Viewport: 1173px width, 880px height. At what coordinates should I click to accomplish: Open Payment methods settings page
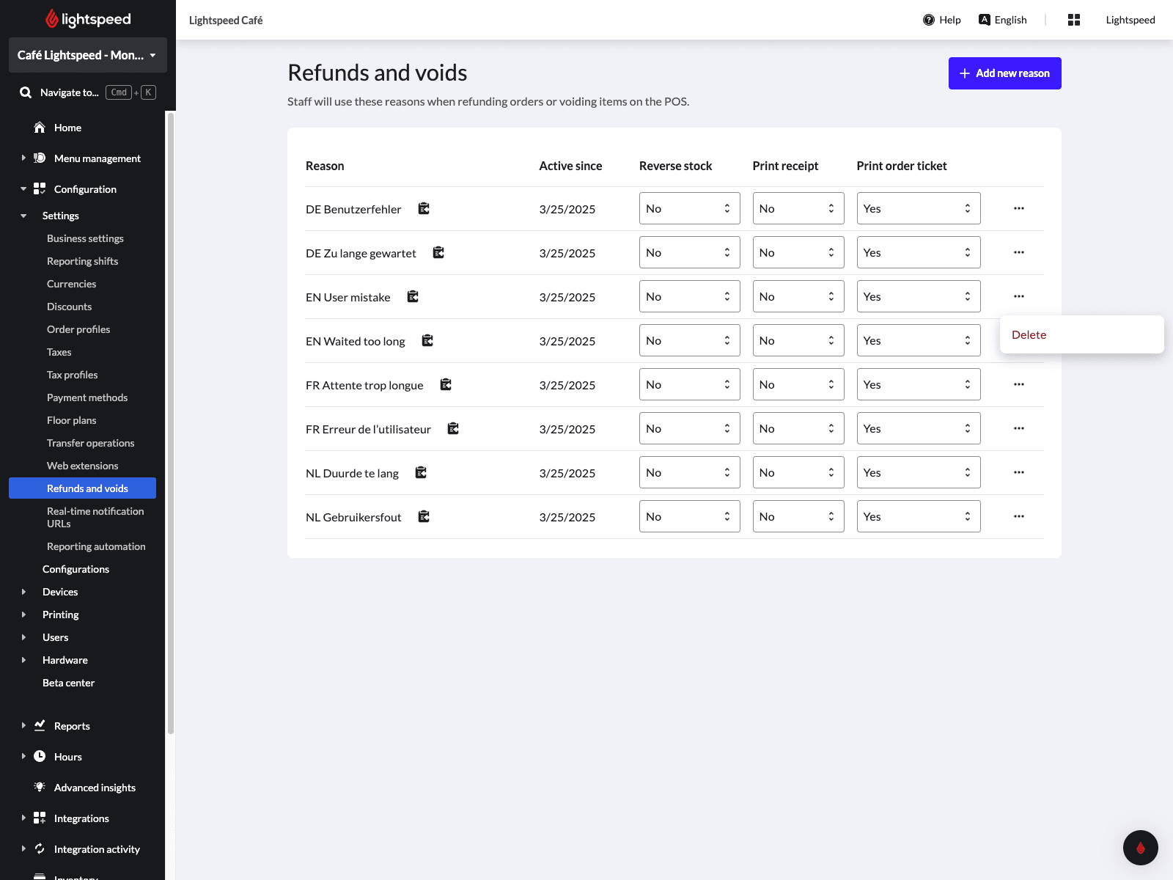point(87,397)
